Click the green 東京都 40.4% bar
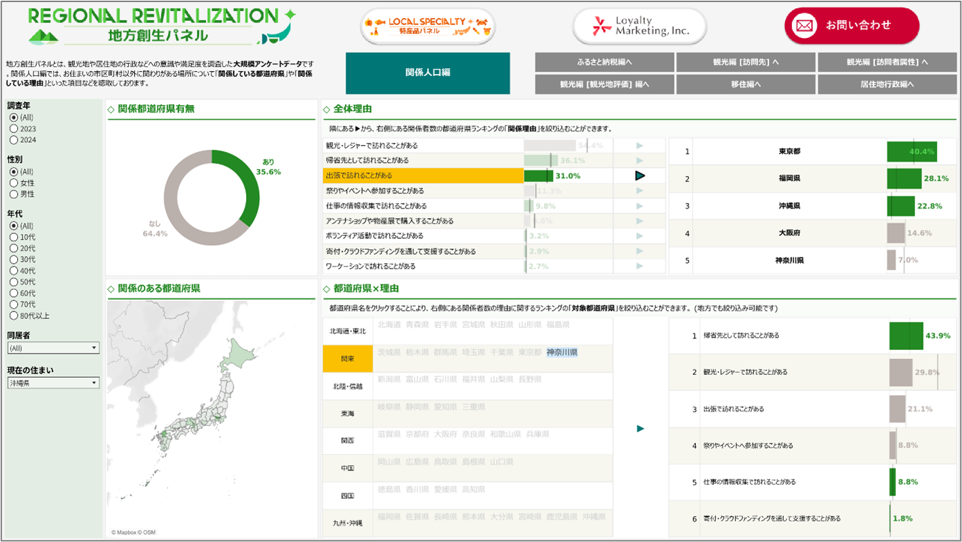962x542 pixels. tap(900, 151)
